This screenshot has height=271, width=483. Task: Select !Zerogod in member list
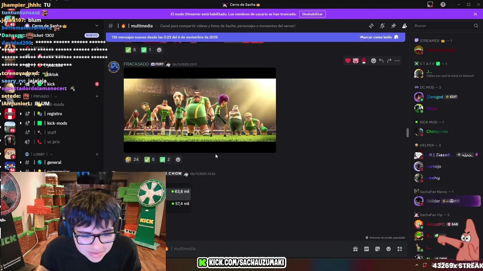point(446,97)
